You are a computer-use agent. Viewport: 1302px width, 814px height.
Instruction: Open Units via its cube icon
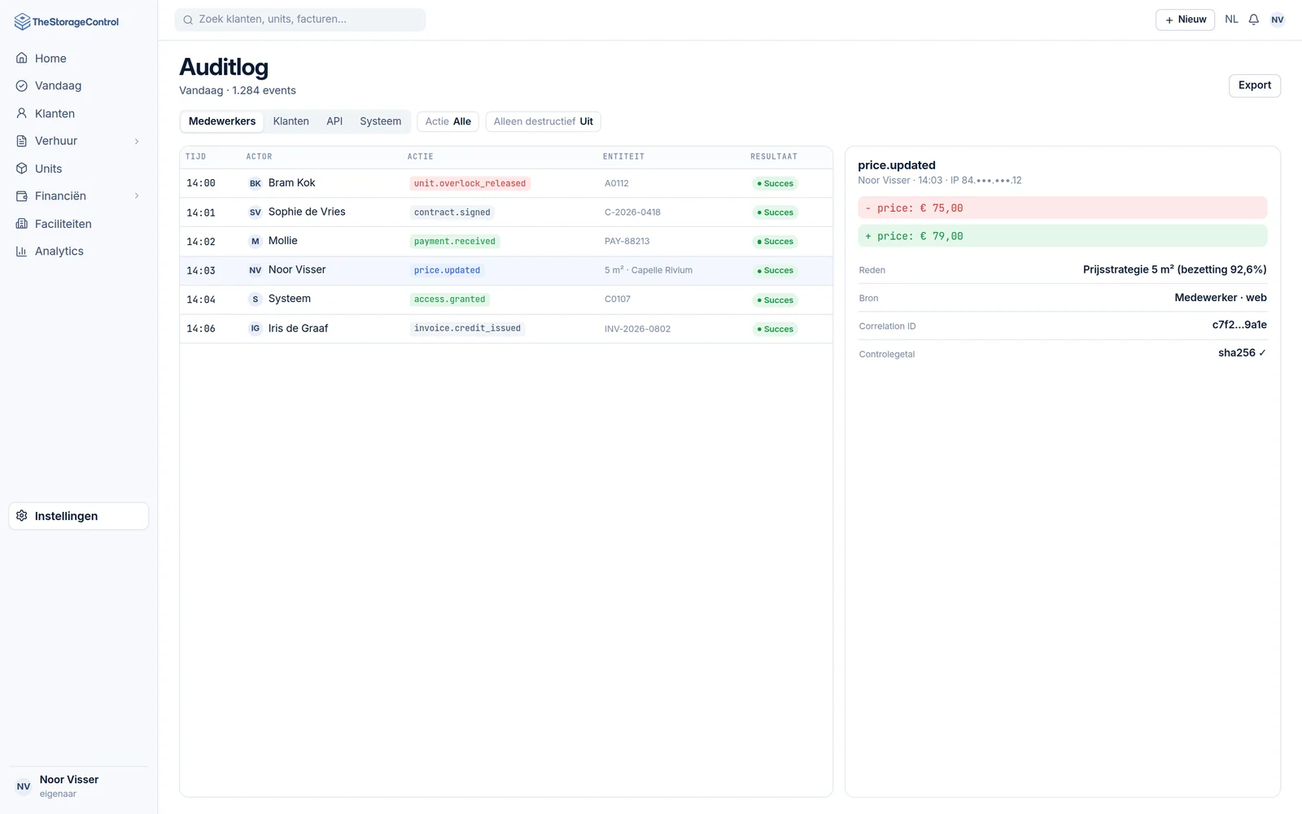[22, 168]
